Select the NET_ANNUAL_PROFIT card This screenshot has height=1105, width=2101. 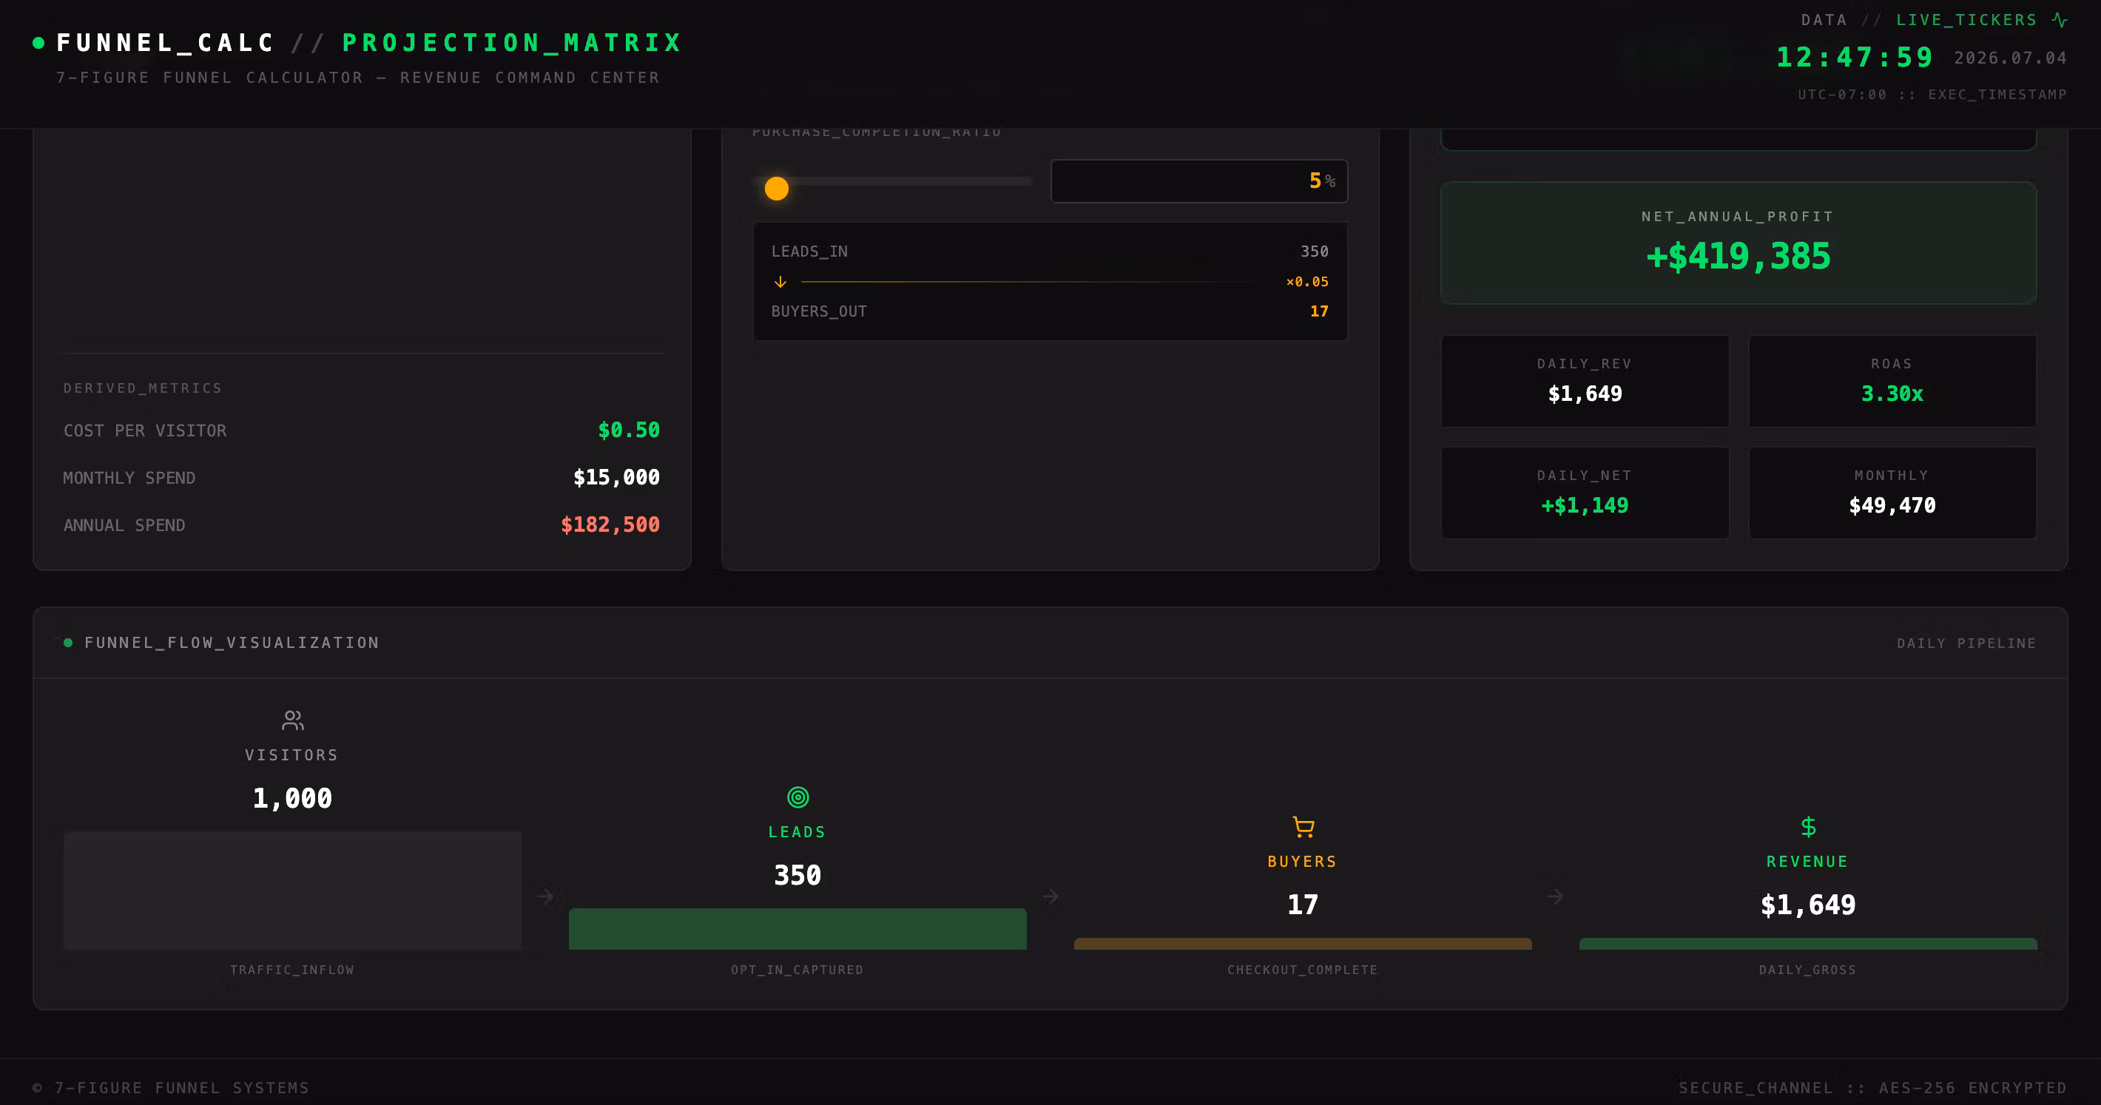[1738, 243]
